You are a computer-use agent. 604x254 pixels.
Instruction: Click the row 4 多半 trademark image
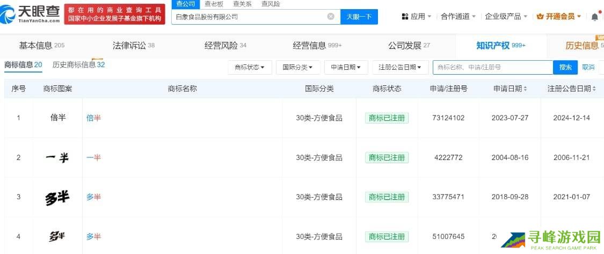coord(56,236)
